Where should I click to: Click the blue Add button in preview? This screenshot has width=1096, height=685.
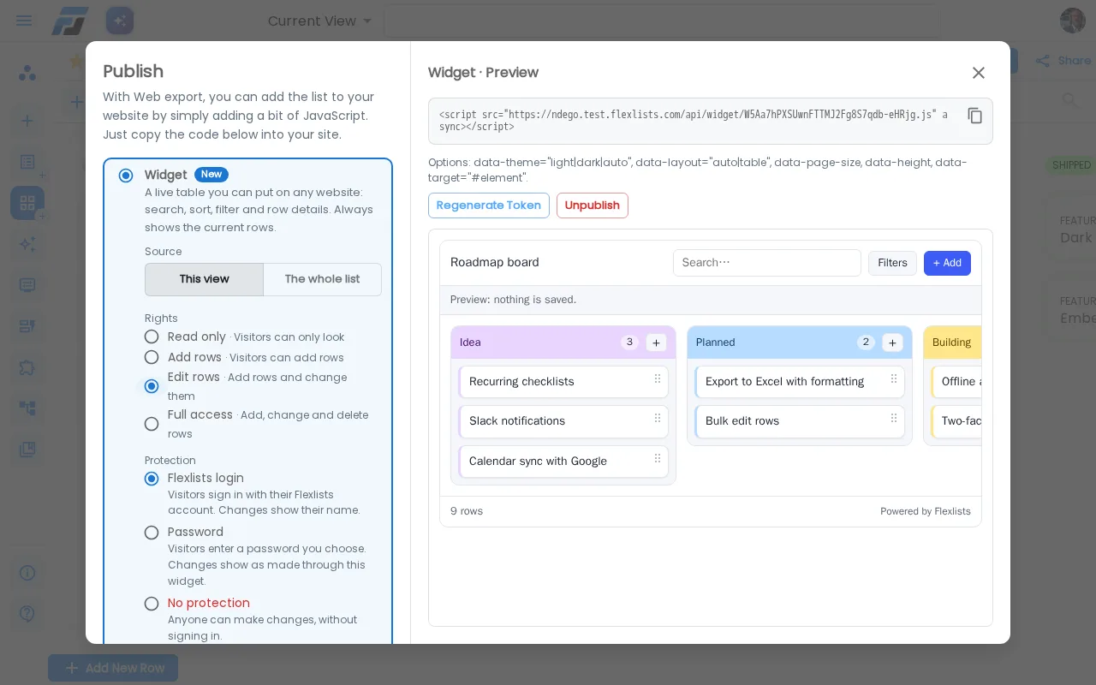coord(947,263)
